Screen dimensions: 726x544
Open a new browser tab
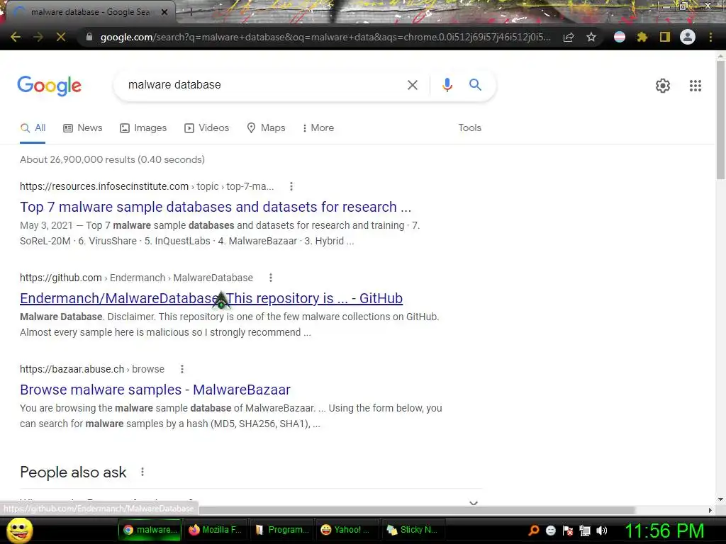pos(191,13)
